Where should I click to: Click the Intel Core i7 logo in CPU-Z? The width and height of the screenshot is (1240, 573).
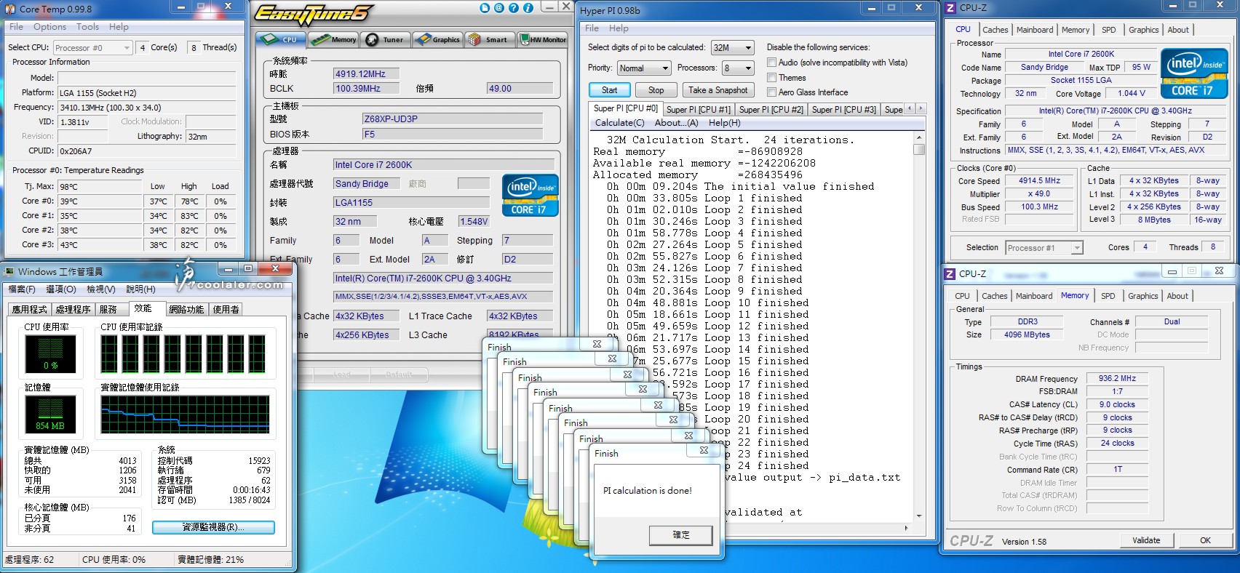(x=1194, y=73)
